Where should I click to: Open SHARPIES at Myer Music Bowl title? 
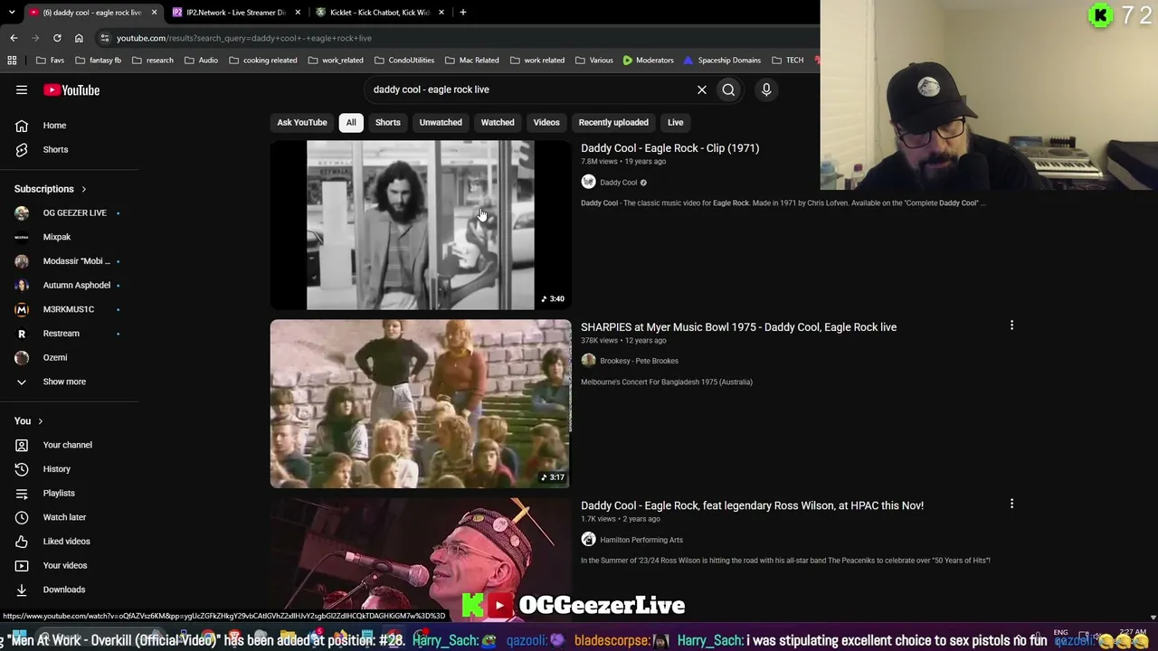(738, 327)
